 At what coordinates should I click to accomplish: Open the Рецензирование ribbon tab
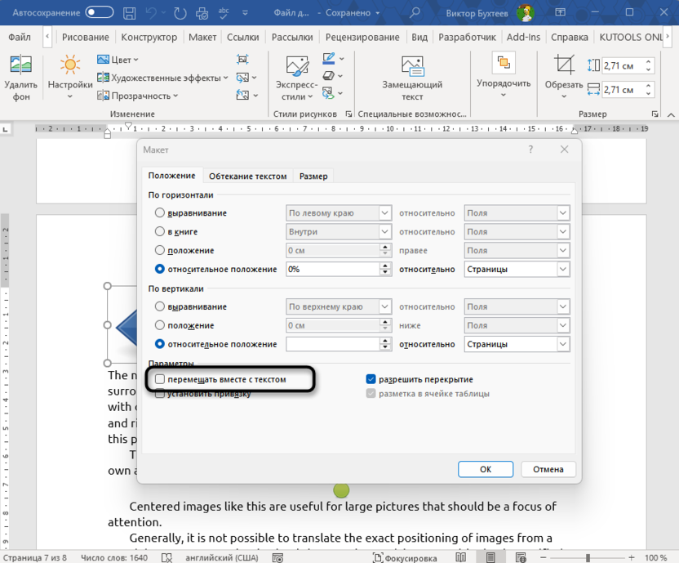(362, 38)
